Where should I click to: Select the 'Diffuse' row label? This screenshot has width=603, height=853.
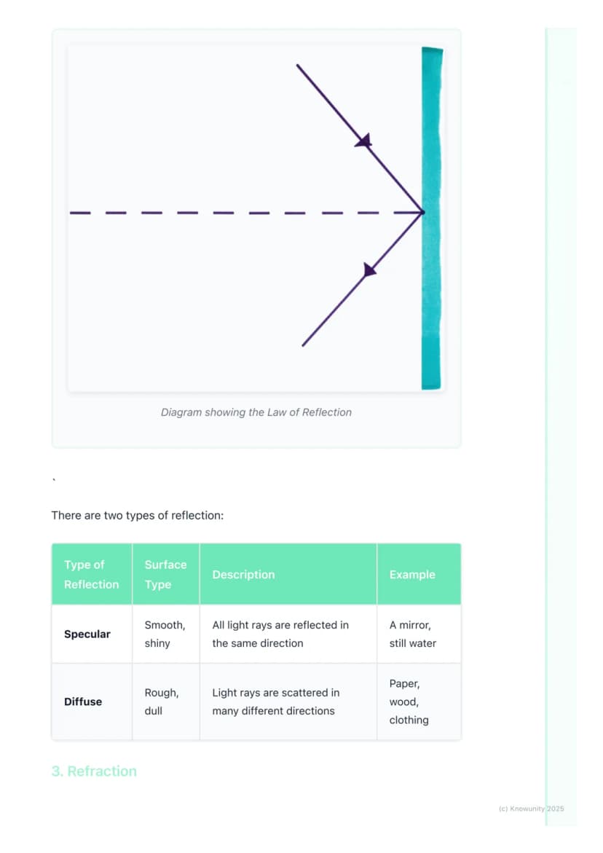tap(83, 701)
